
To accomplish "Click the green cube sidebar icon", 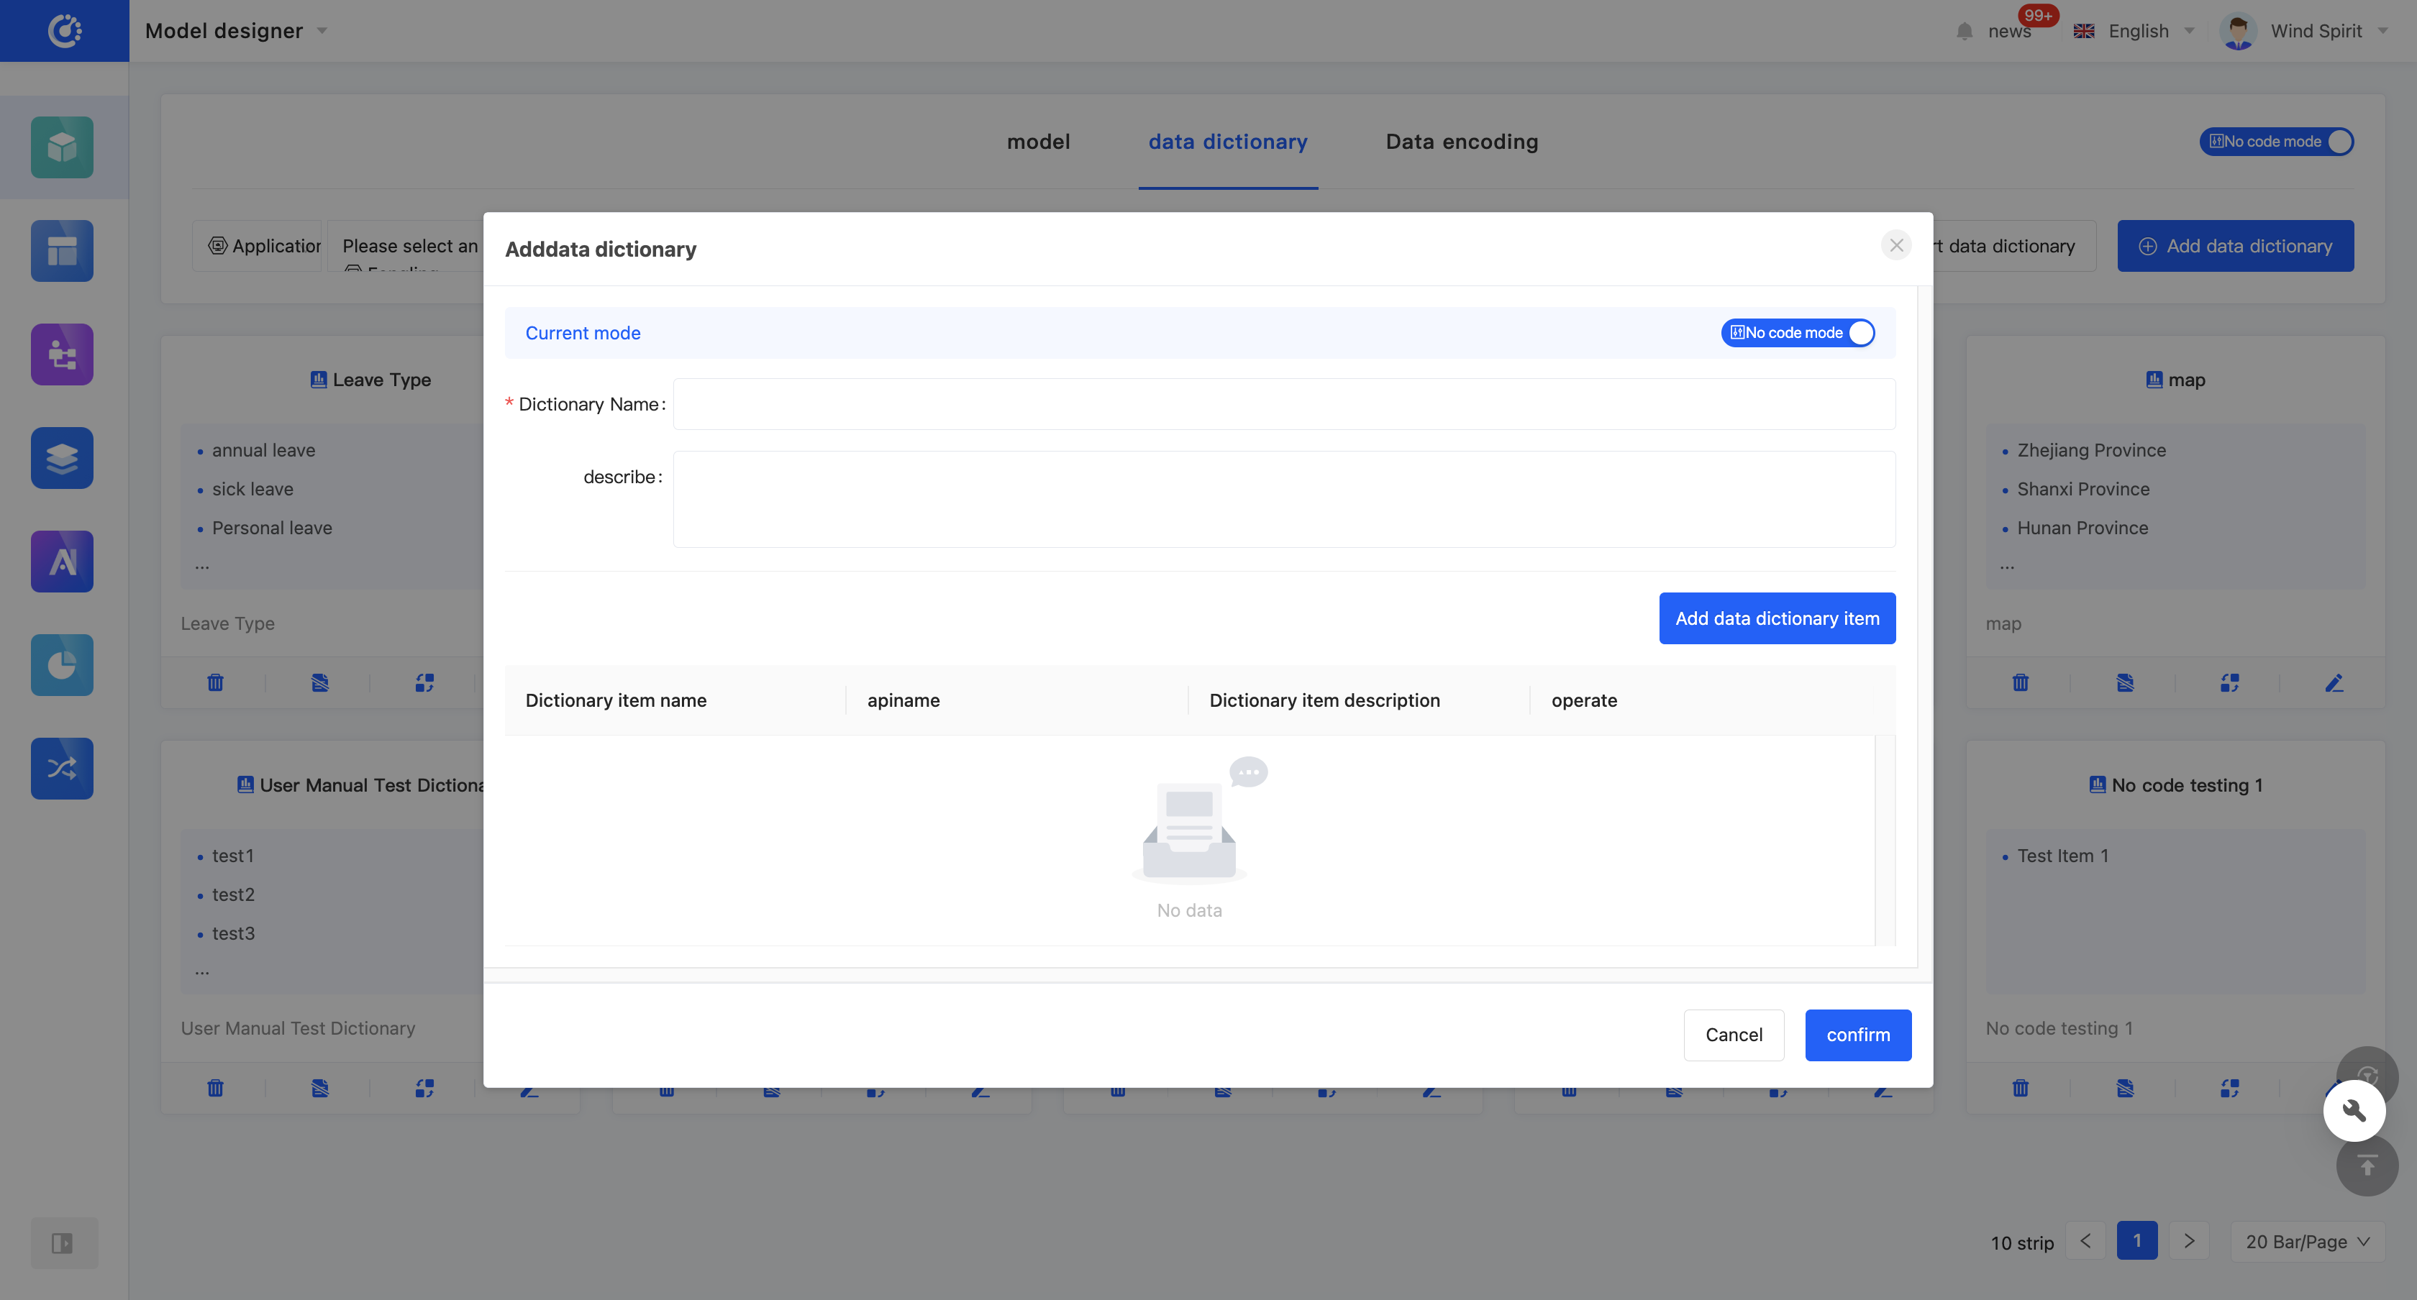I will (62, 147).
